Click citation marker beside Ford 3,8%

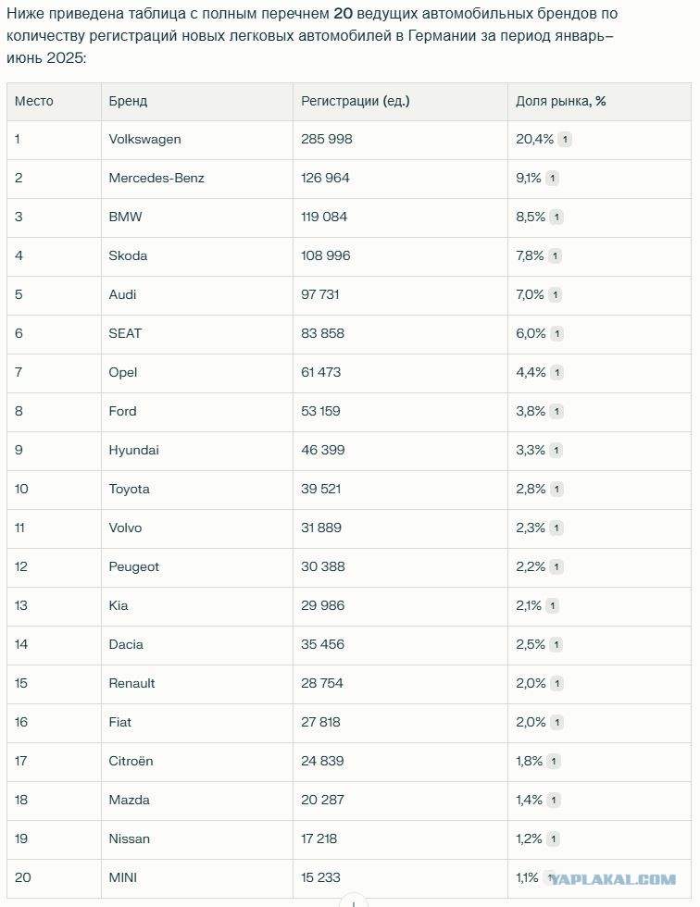tap(556, 411)
